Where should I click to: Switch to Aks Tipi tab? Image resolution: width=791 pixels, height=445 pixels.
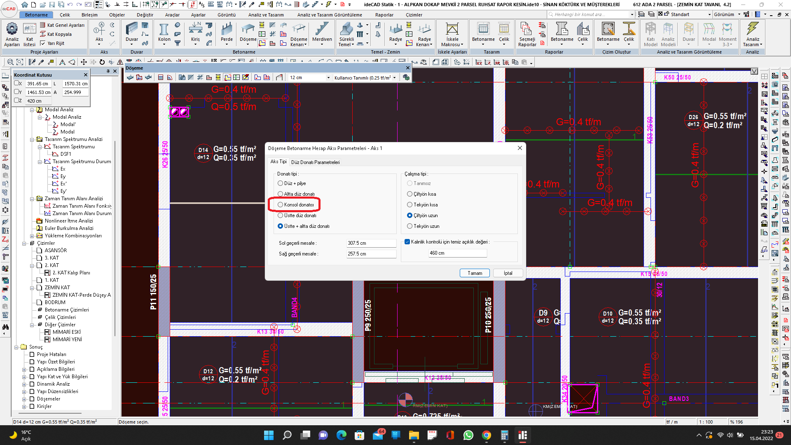point(278,162)
